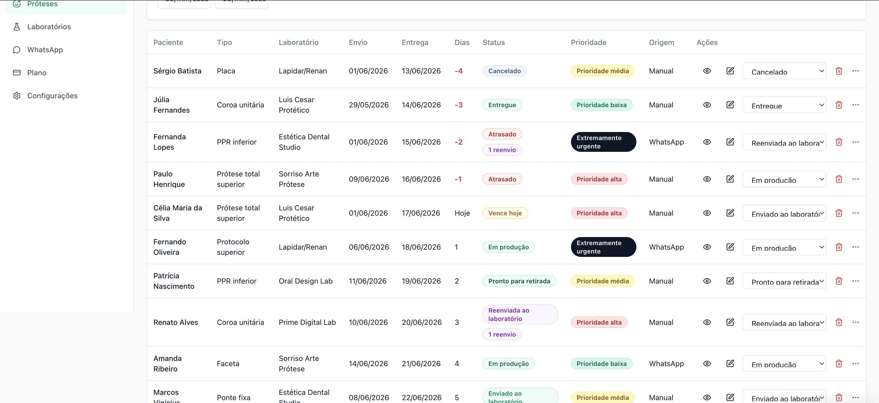This screenshot has height=403, width=879.
Task: Open Fernanda Lopes' Reenviada status dropdown
Action: pyautogui.click(x=784, y=142)
